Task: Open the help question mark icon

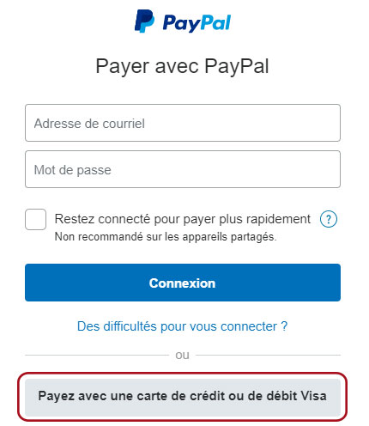Action: coord(329,219)
